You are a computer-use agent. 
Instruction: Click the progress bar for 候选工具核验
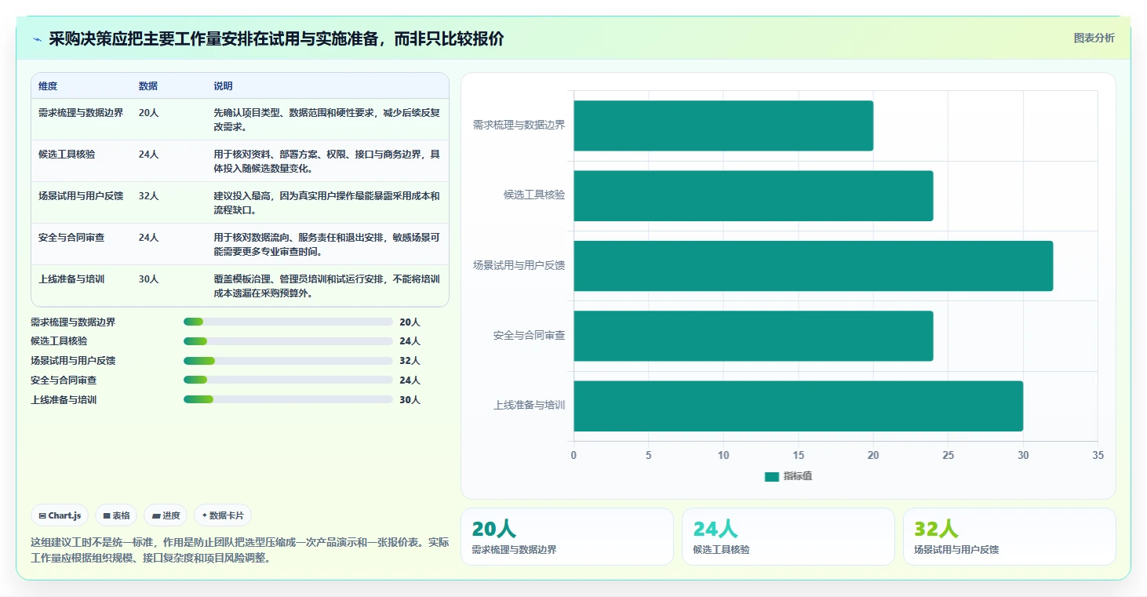pyautogui.click(x=288, y=341)
